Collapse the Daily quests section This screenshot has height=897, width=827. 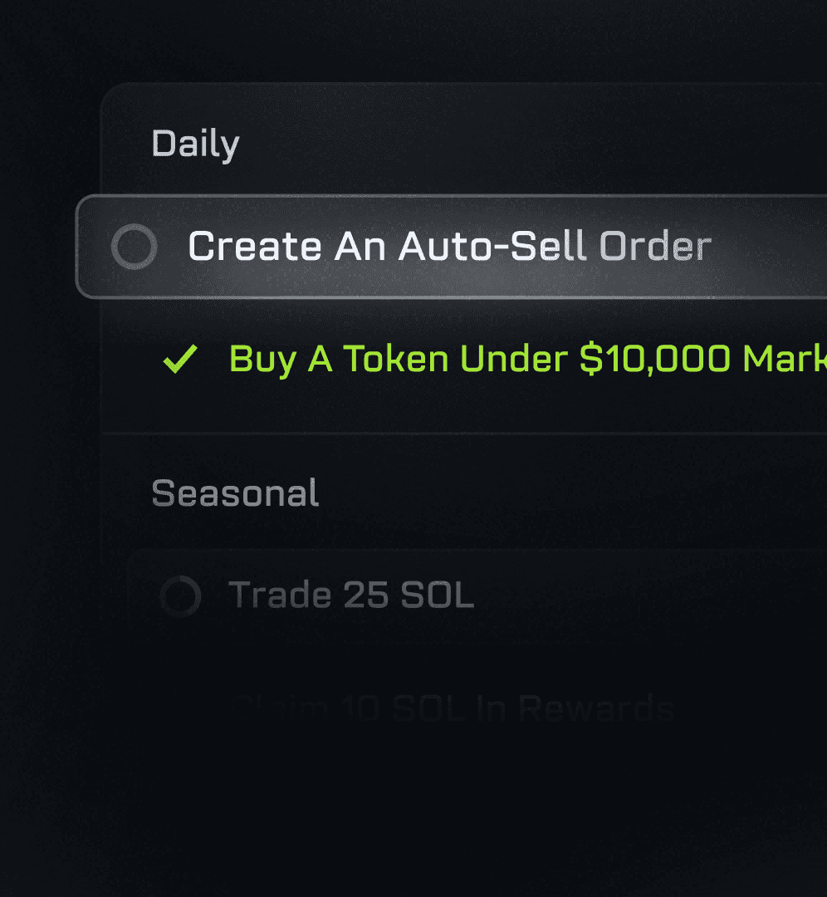point(196,143)
